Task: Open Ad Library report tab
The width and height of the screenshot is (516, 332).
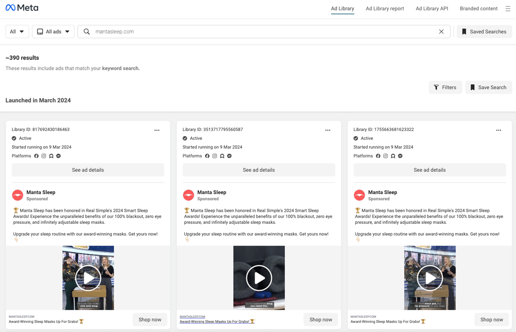Action: click(x=385, y=9)
